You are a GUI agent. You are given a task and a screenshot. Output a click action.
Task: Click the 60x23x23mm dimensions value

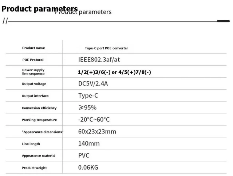tap(97, 132)
